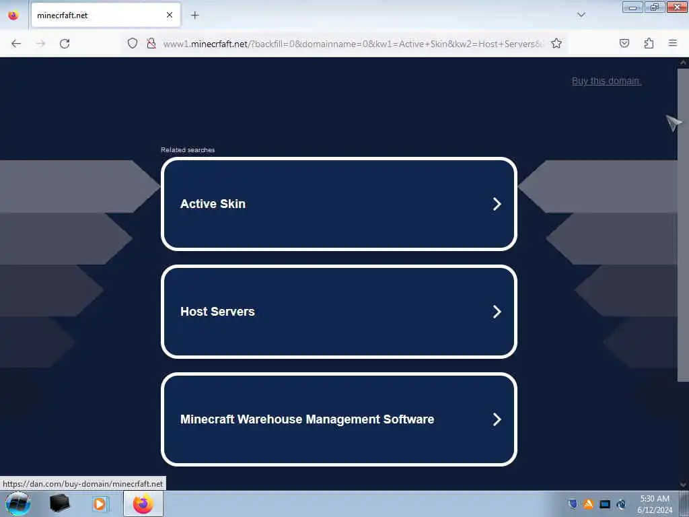Click the chevron on the Host Servers card
This screenshot has width=689, height=517.
[x=497, y=312]
